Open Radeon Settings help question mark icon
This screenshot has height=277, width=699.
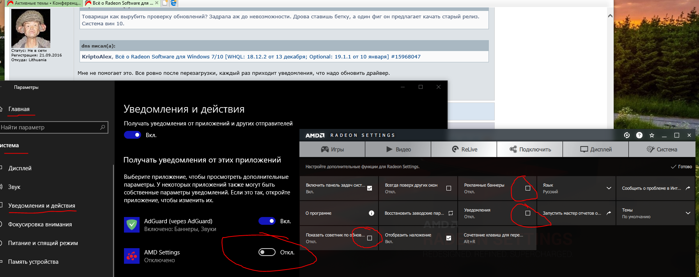click(639, 135)
